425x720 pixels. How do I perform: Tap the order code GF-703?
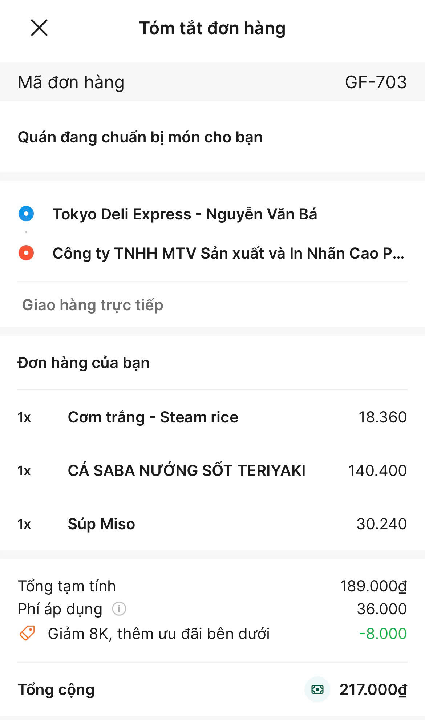pyautogui.click(x=375, y=82)
